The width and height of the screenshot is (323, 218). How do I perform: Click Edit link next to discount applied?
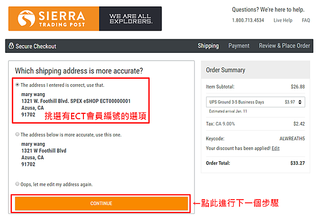click(276, 148)
